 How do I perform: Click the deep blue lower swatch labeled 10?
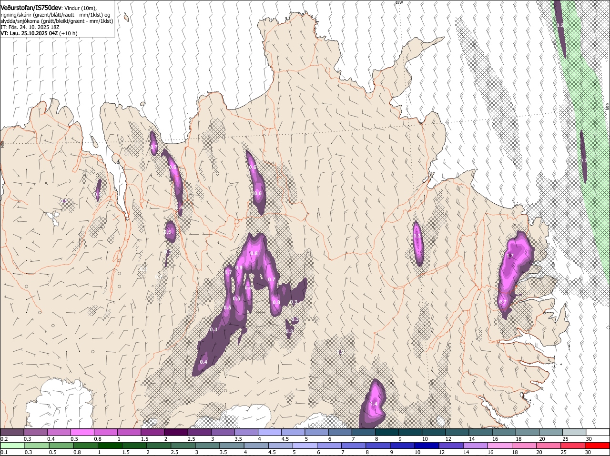tap(427, 446)
